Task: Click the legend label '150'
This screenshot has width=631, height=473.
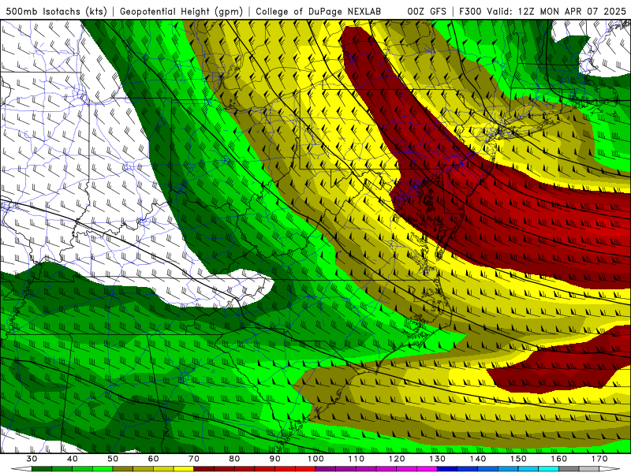Action: point(519,459)
